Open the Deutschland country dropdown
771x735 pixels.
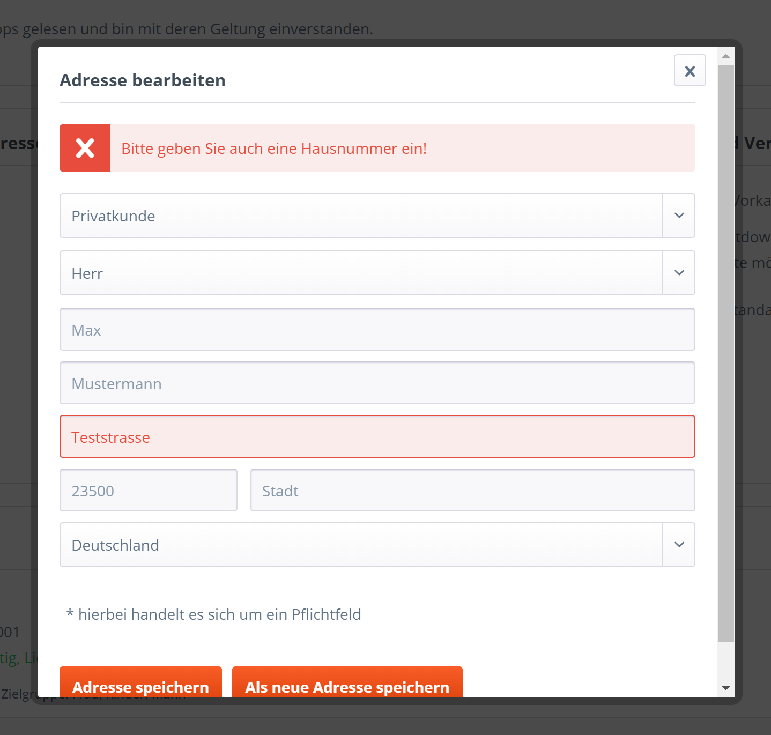377,545
